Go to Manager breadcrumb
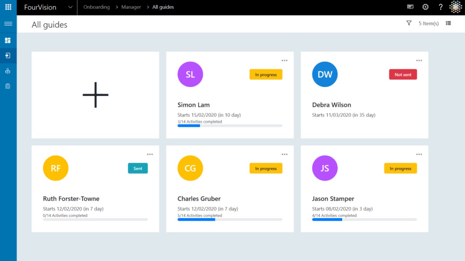465x261 pixels. click(131, 7)
